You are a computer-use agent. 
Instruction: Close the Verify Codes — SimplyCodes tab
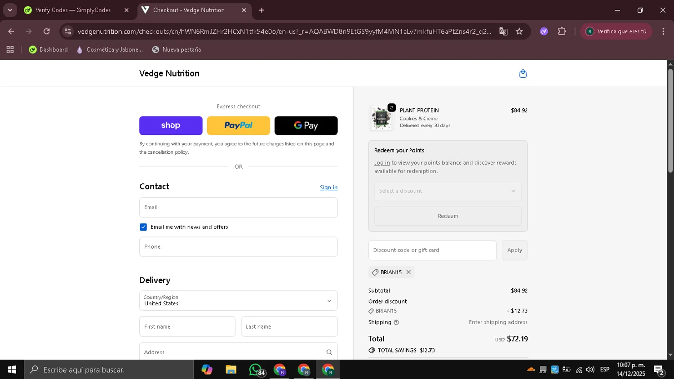pyautogui.click(x=126, y=10)
